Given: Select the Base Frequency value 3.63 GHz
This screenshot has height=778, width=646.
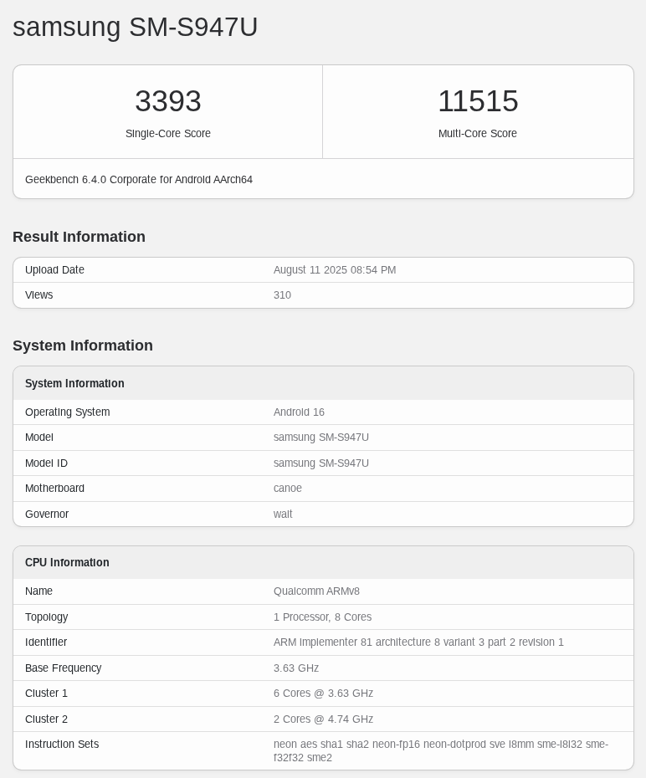Looking at the screenshot, I should (x=295, y=668).
